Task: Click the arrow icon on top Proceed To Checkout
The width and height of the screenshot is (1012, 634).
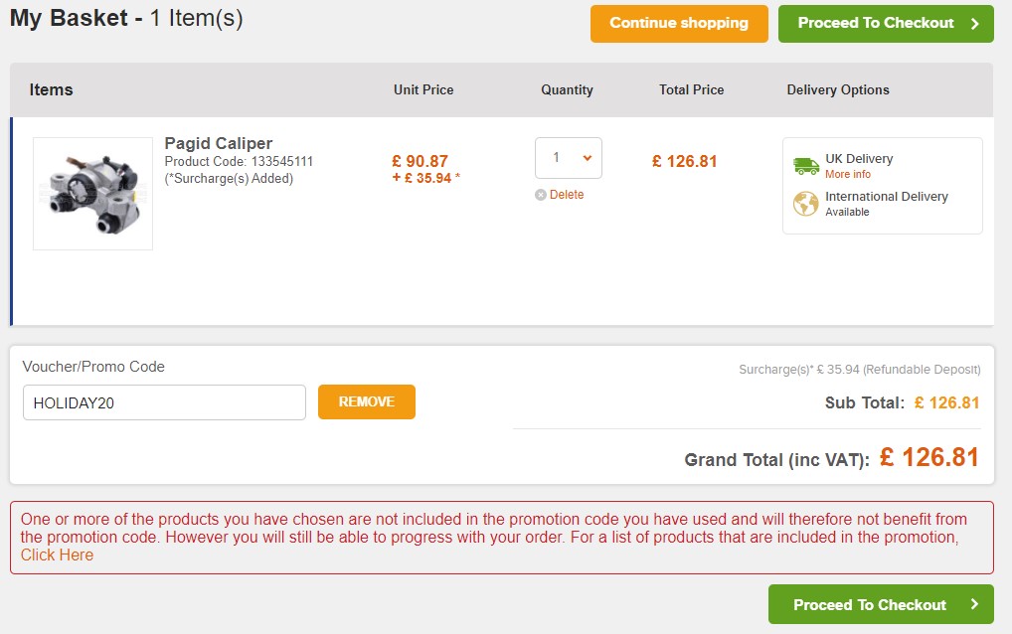Action: tap(975, 23)
